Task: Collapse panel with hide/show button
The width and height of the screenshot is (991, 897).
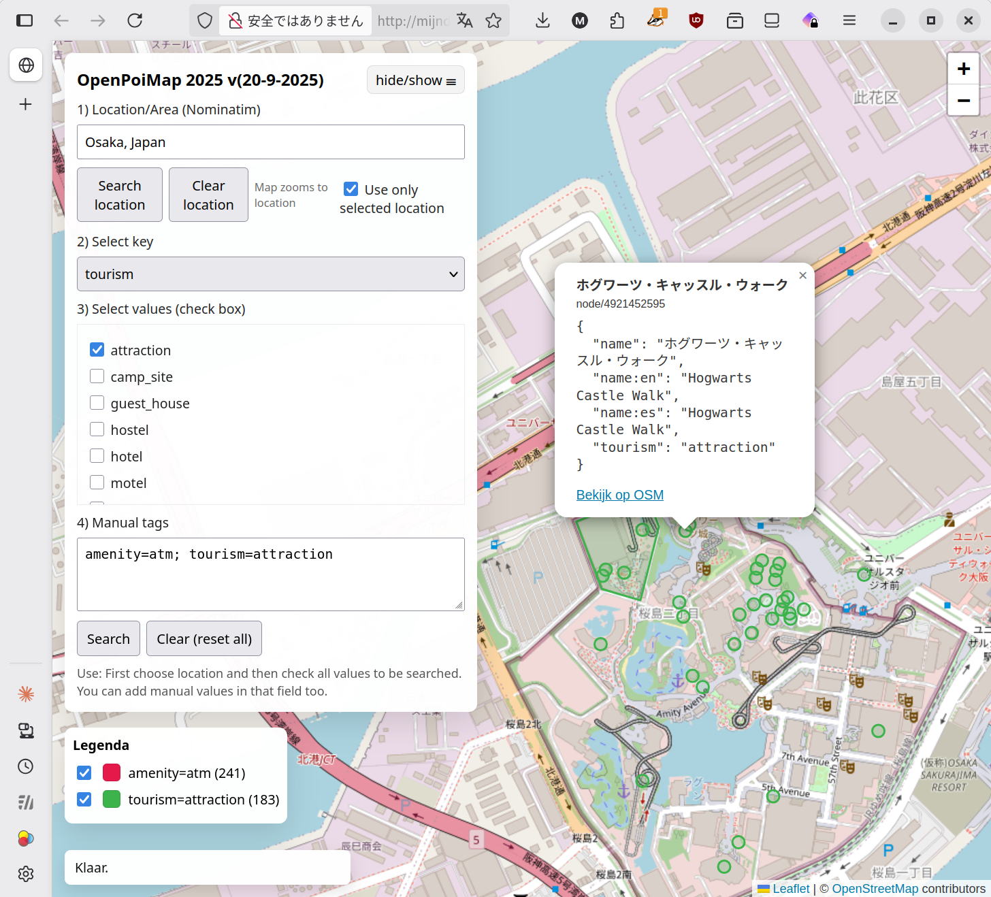Action: pyautogui.click(x=415, y=80)
